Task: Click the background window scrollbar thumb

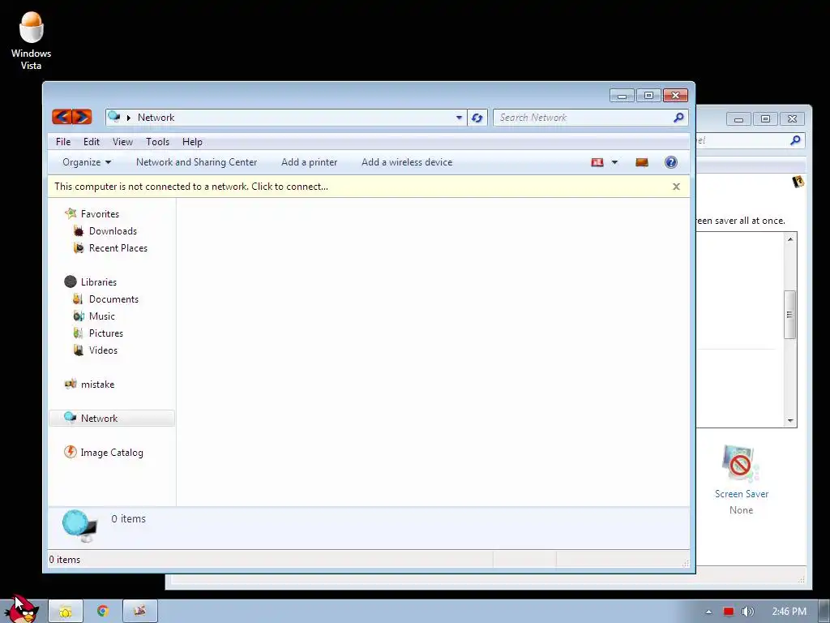Action: point(789,315)
